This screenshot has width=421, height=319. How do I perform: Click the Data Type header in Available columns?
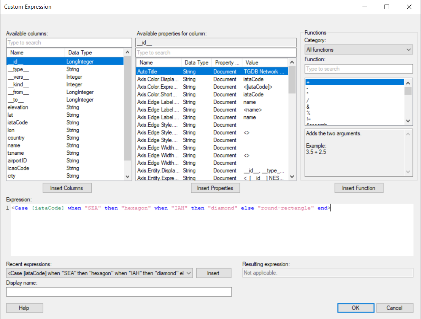pos(80,52)
